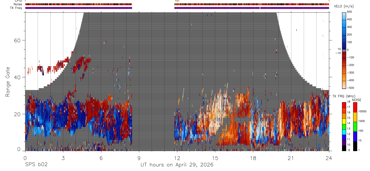The image size is (370, 171).
Task: Pick the cyan 12-13 MHz frequency swatch
Action: point(344,132)
